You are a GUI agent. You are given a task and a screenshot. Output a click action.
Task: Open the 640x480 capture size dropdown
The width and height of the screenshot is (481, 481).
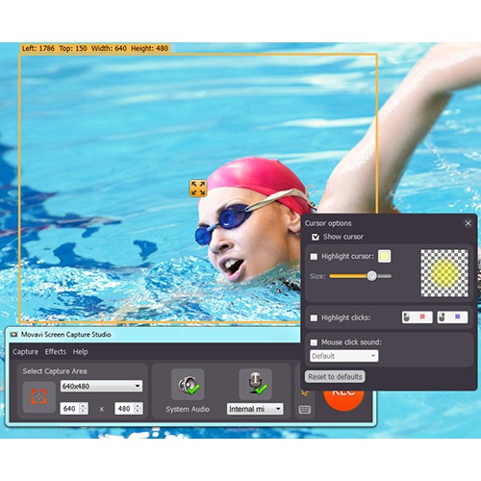[x=101, y=386]
